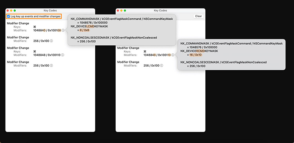Click the highlighted '= 16 / 0x10' value
Image resolution: width=294 pixels, height=143 pixels.
point(194,55)
